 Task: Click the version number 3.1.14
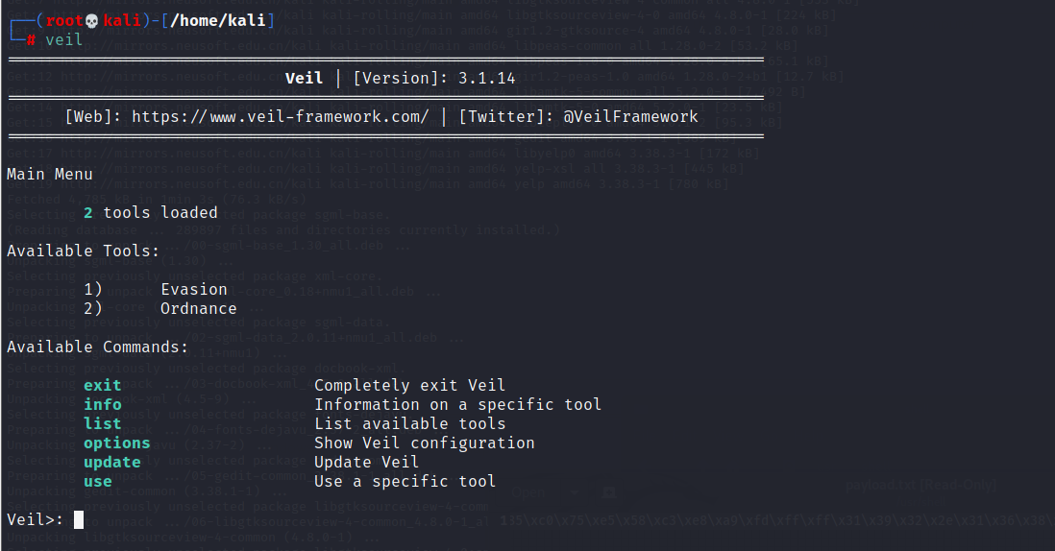(x=486, y=78)
